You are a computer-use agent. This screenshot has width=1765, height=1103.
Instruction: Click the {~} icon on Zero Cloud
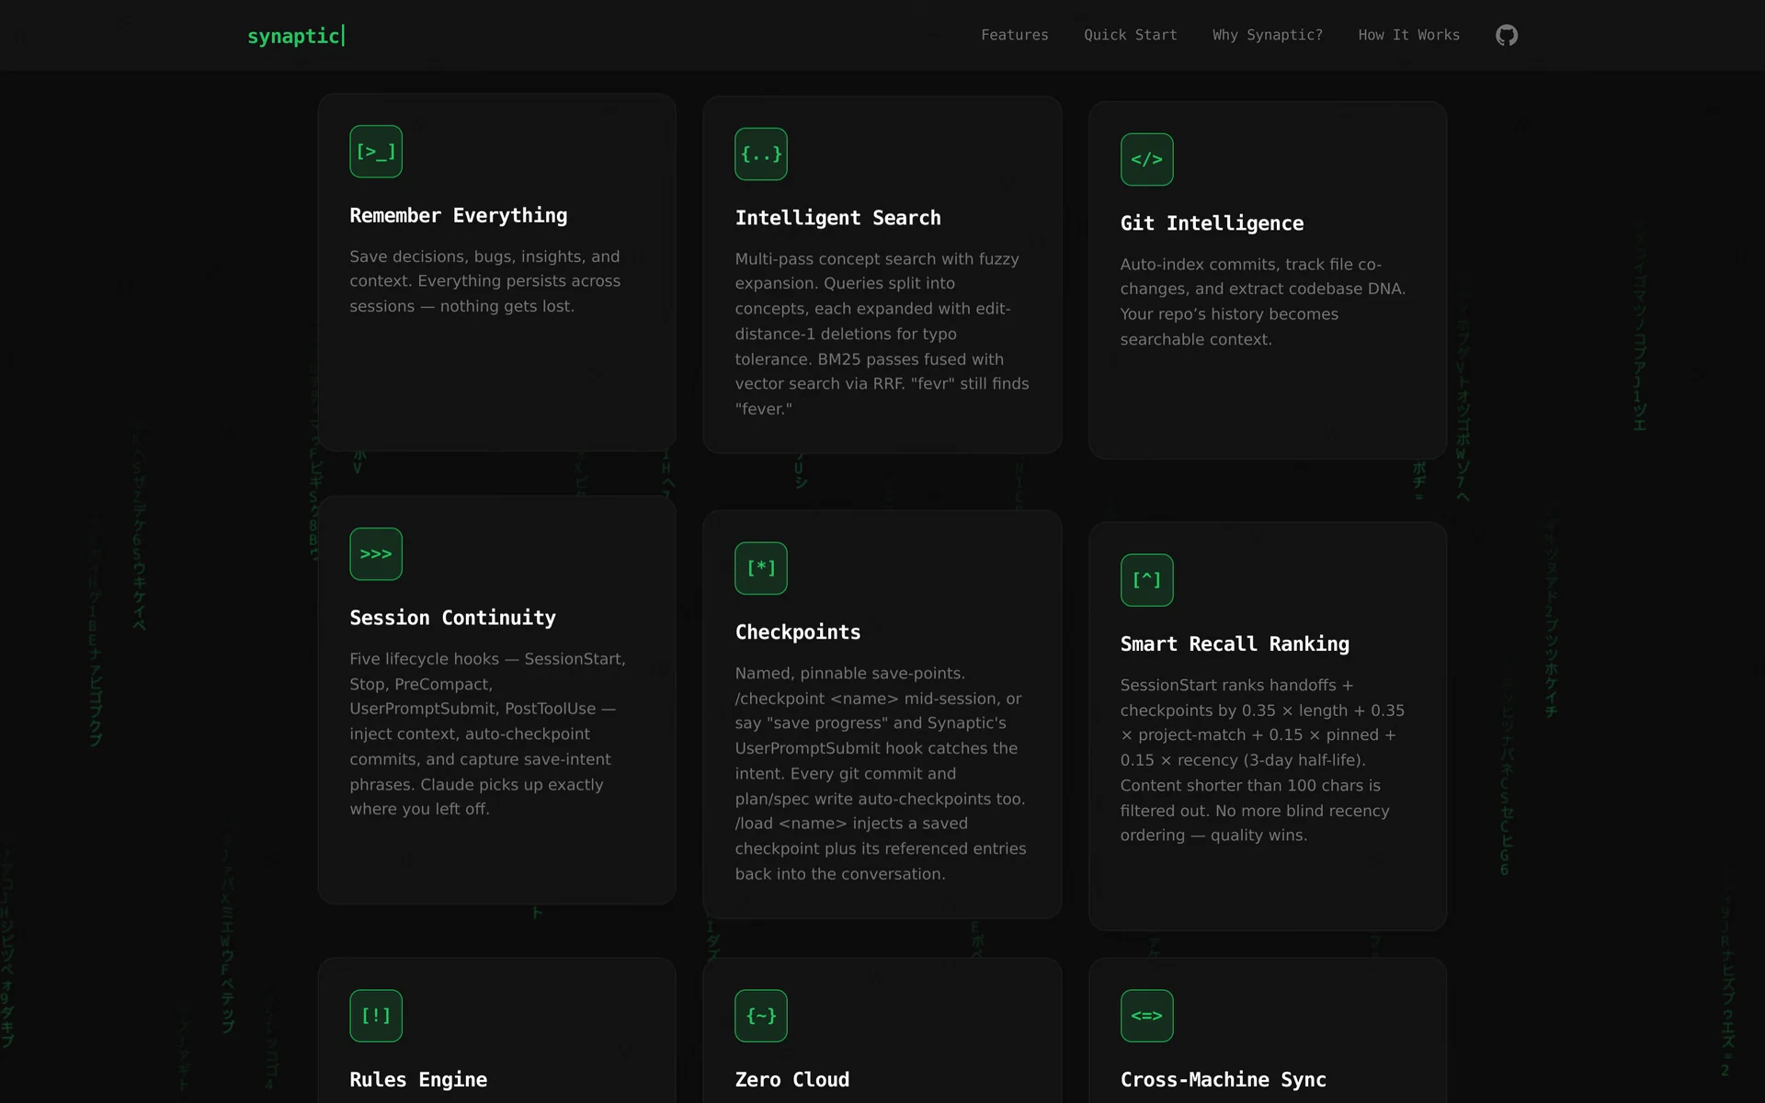tap(761, 1016)
